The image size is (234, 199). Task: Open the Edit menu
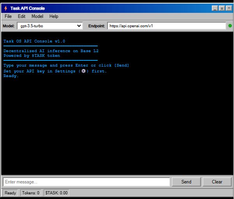[x=21, y=16]
